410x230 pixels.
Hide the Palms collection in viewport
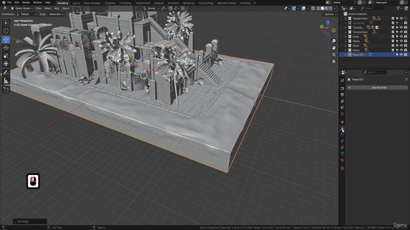tap(402, 50)
